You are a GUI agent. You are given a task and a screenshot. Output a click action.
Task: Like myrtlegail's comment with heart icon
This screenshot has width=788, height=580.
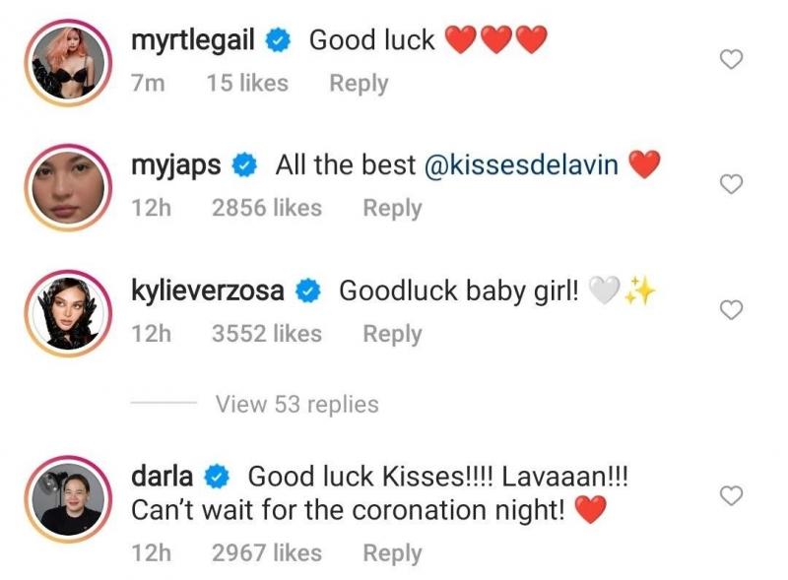coord(731,59)
